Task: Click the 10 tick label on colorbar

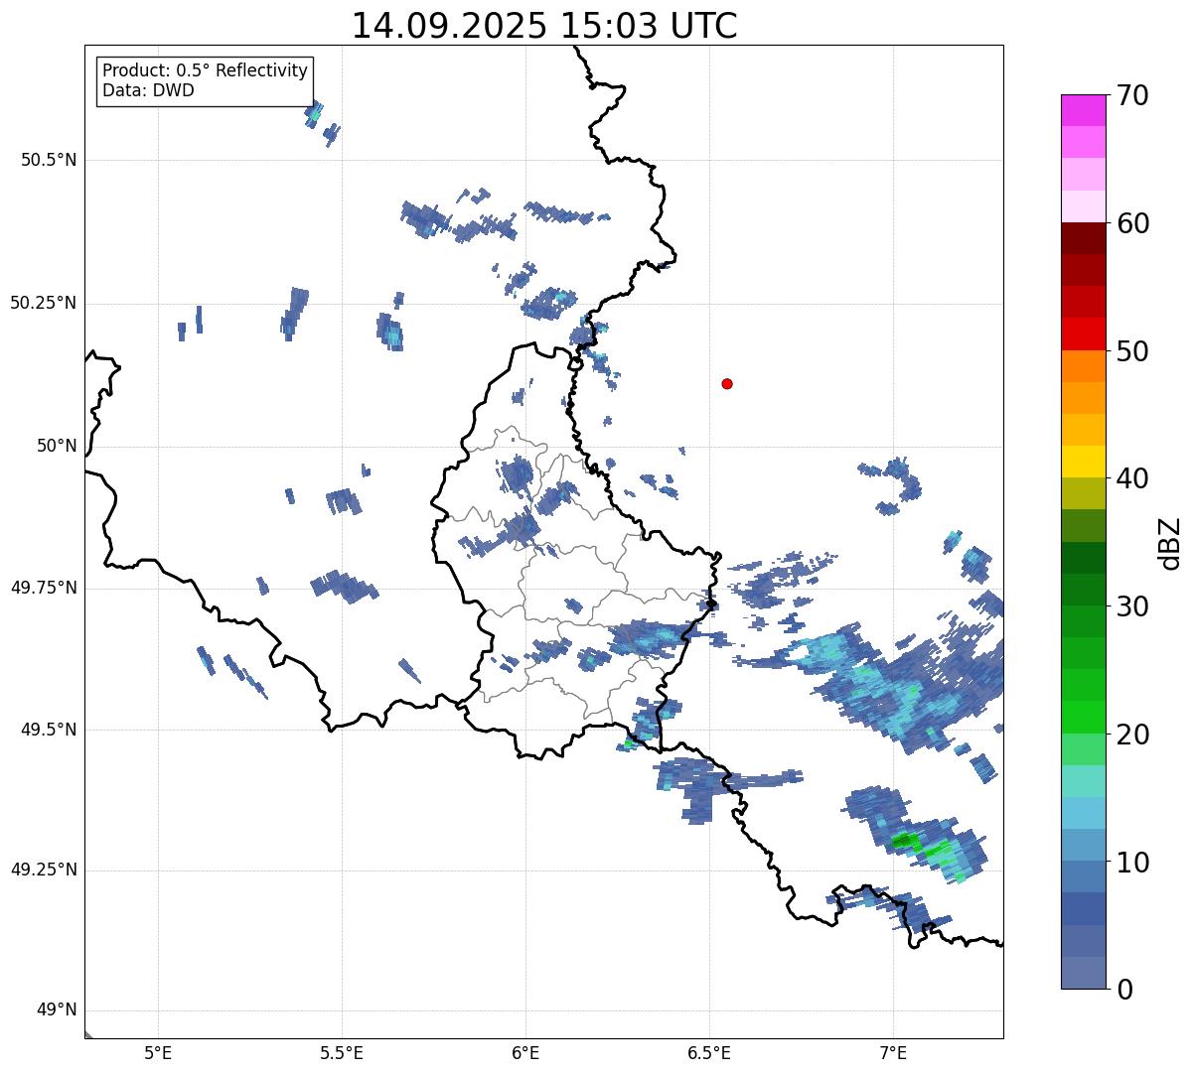Action: pyautogui.click(x=1132, y=862)
